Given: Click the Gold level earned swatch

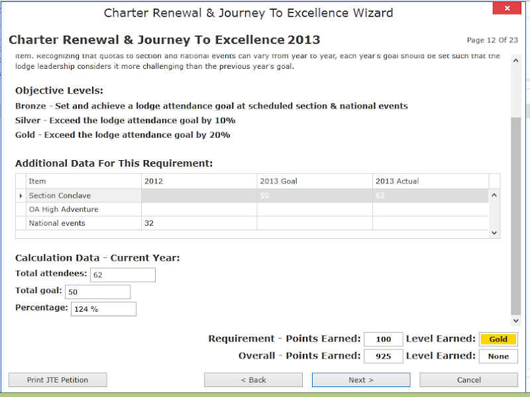Looking at the screenshot, I should click(x=498, y=339).
